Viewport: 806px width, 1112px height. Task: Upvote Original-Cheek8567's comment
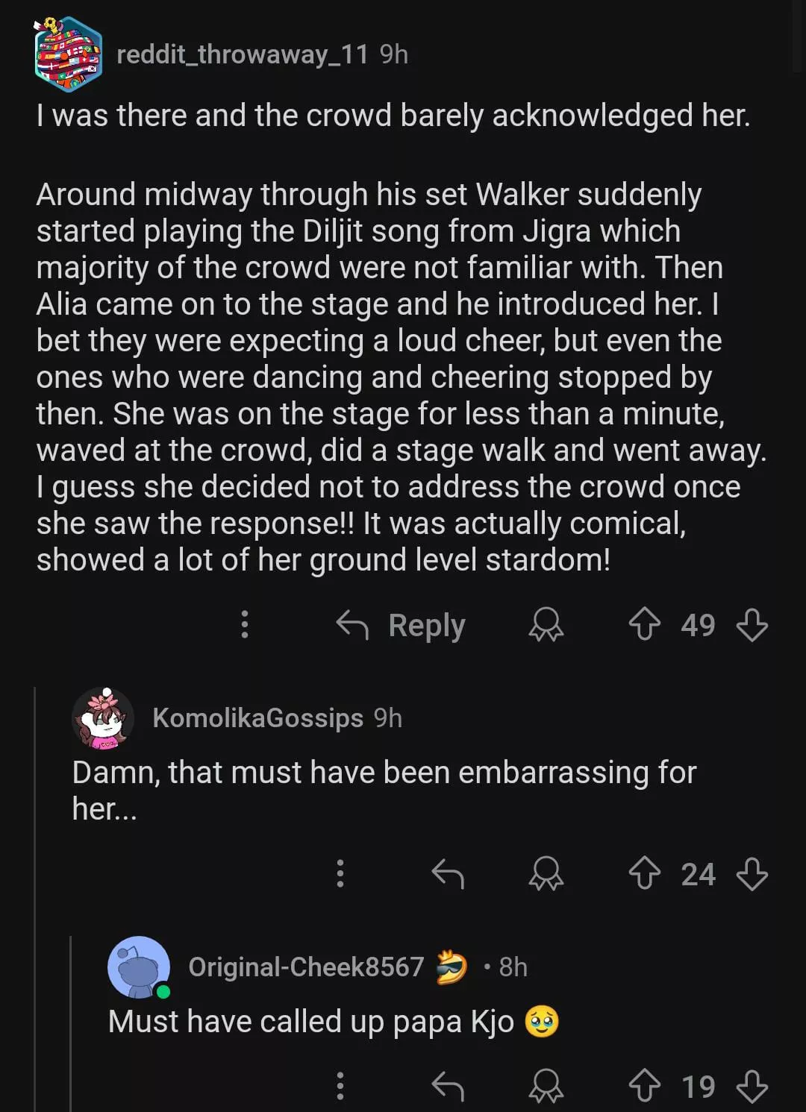(644, 1086)
